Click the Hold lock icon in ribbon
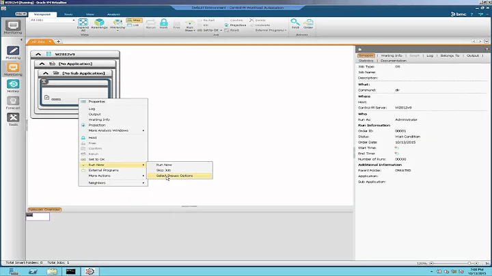The image size is (492, 276). point(163,24)
